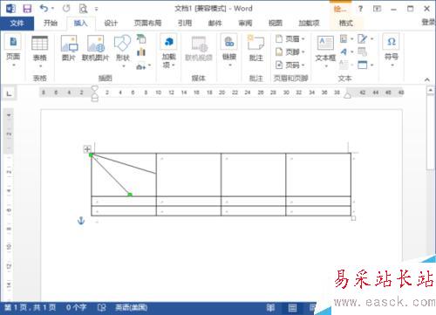Click the table move handle cross icon

point(87,149)
